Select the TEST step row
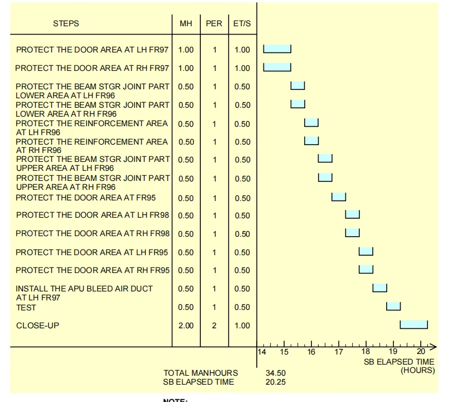 pyautogui.click(x=26, y=308)
